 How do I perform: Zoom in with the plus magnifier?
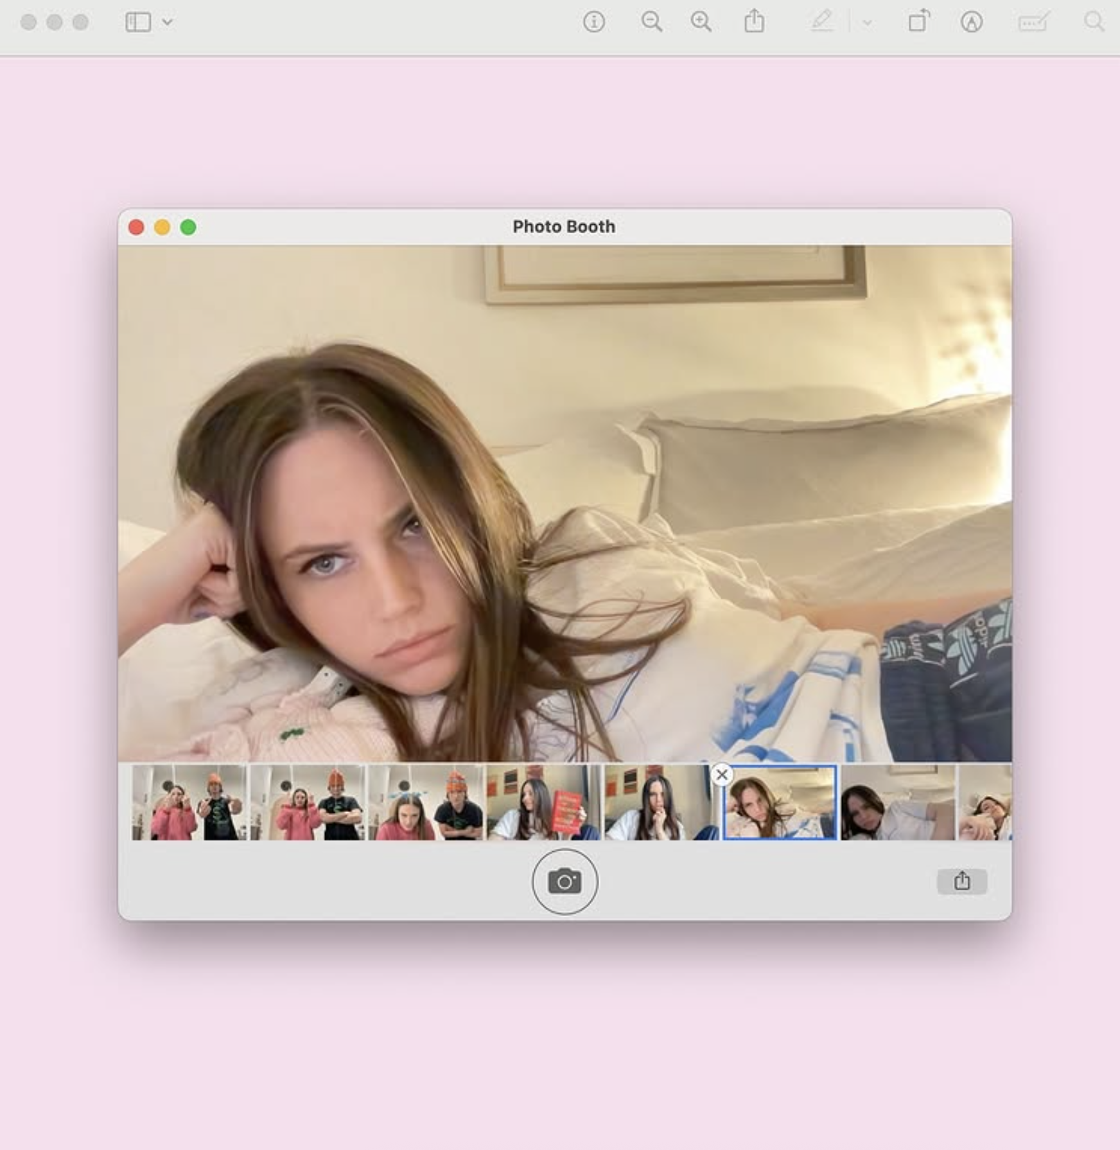click(701, 22)
